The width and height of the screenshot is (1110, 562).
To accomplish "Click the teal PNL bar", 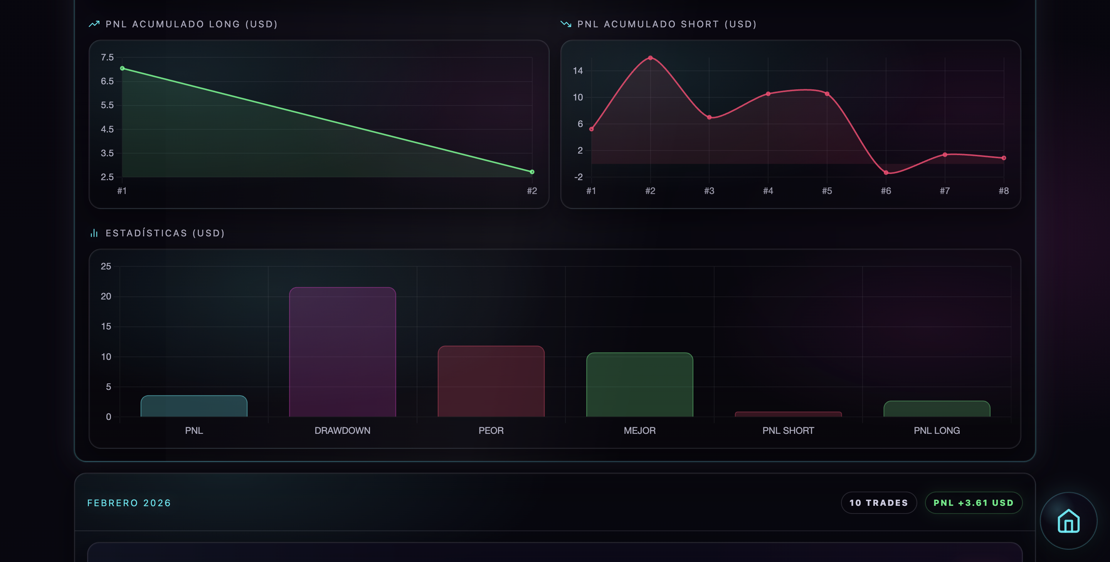I will (194, 406).
